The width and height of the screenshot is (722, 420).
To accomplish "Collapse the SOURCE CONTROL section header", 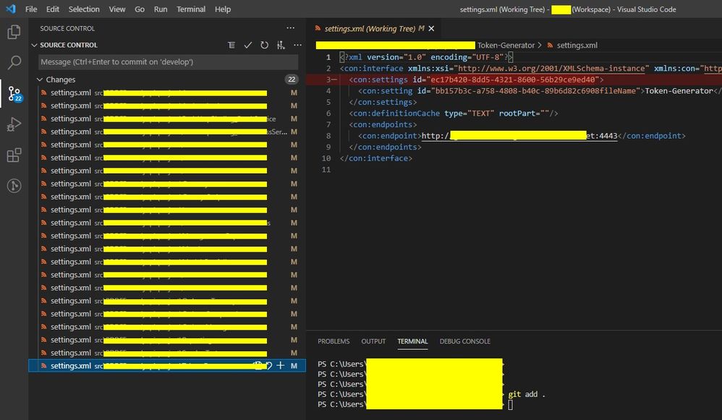I will click(x=34, y=45).
